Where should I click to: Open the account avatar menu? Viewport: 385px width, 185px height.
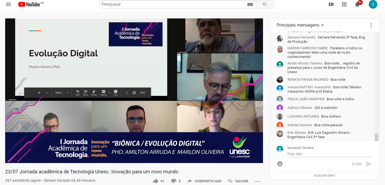coord(373,4)
